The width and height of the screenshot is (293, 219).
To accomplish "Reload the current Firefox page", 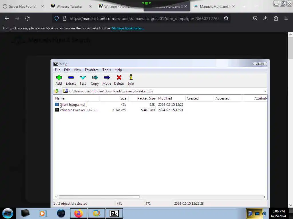I will tap(27, 19).
